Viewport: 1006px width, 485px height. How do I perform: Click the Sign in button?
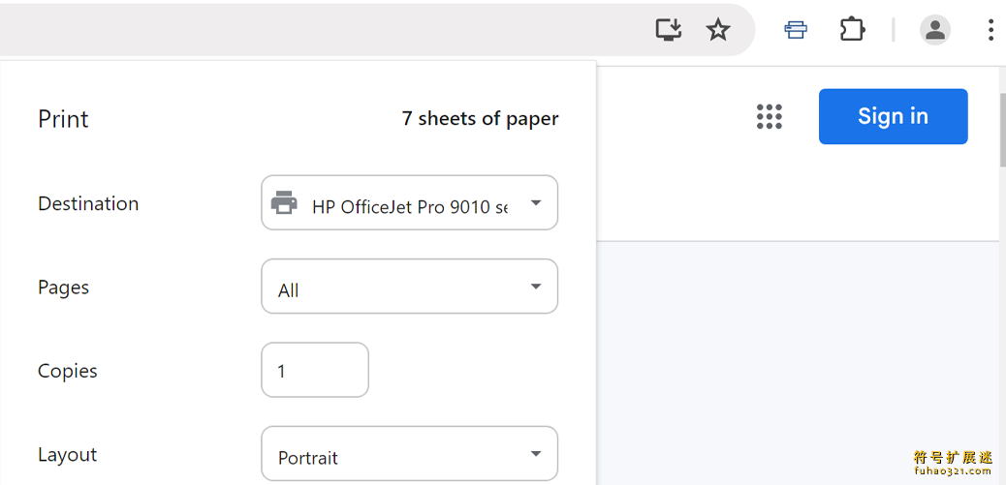[893, 116]
